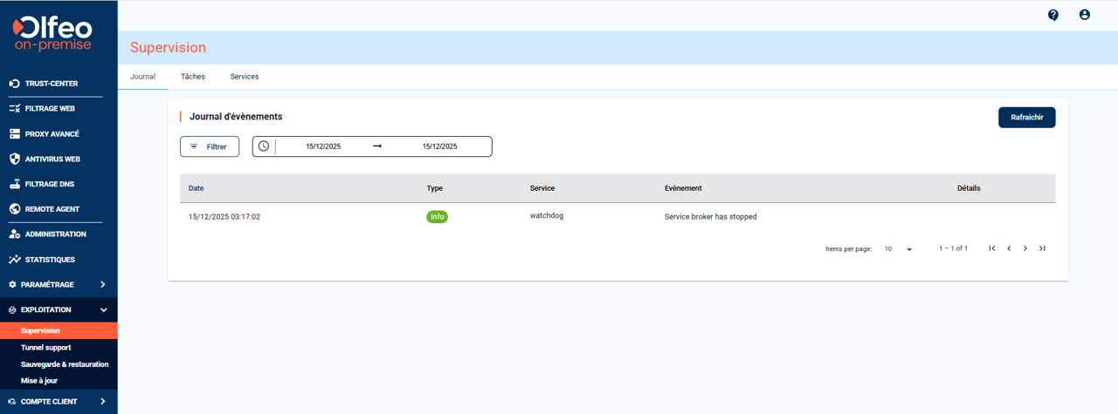Switch to the Tâches tab
Screen dimensions: 1118x414
tap(193, 77)
